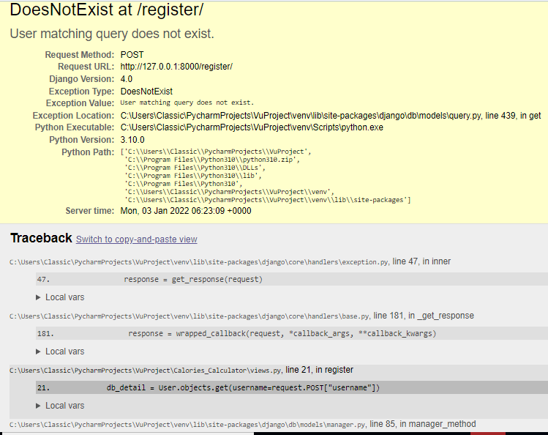The width and height of the screenshot is (548, 435).
Task: Click the 'DoesNotExist at /register/' heading
Action: click(106, 10)
